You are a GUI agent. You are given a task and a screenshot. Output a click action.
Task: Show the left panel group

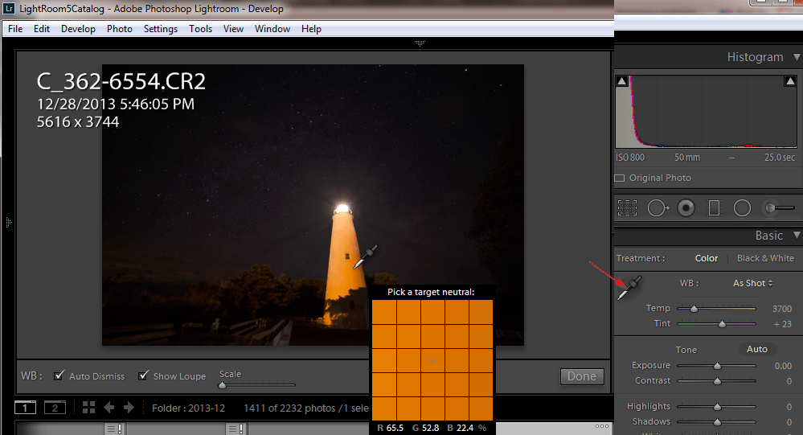(8, 222)
